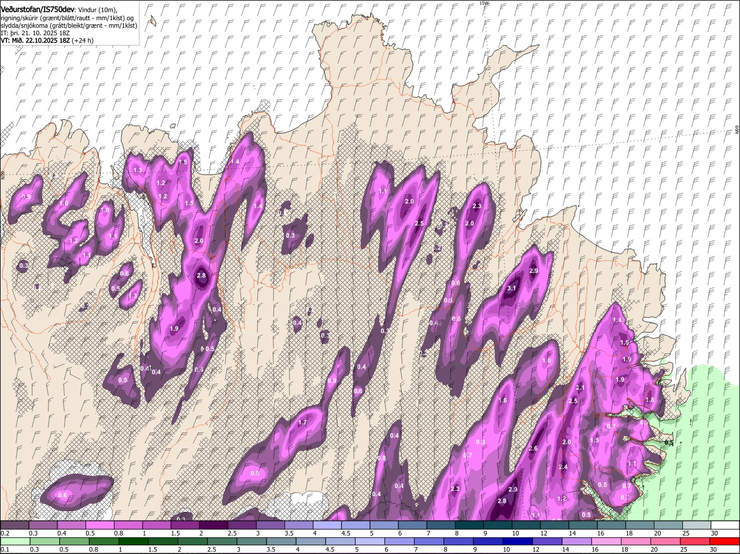
Task: Select the red swatch ending the lower legend
Action: coord(726,541)
